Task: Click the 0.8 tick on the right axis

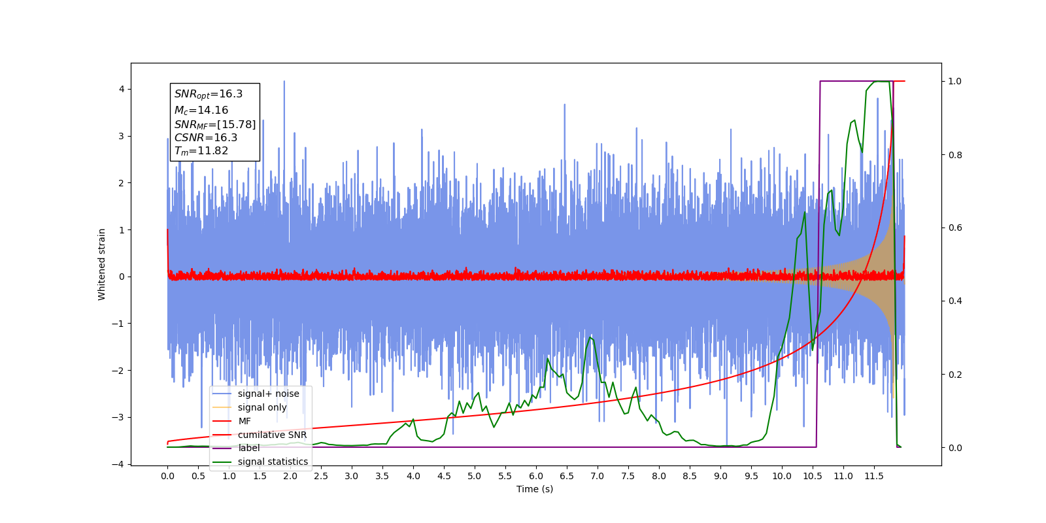Action: [955, 155]
